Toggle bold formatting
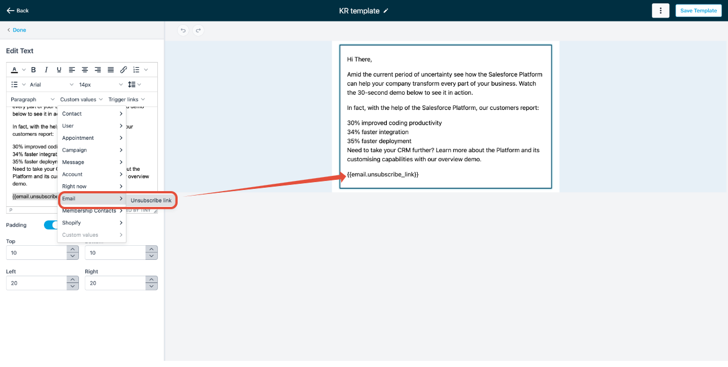728x367 pixels. coord(33,70)
